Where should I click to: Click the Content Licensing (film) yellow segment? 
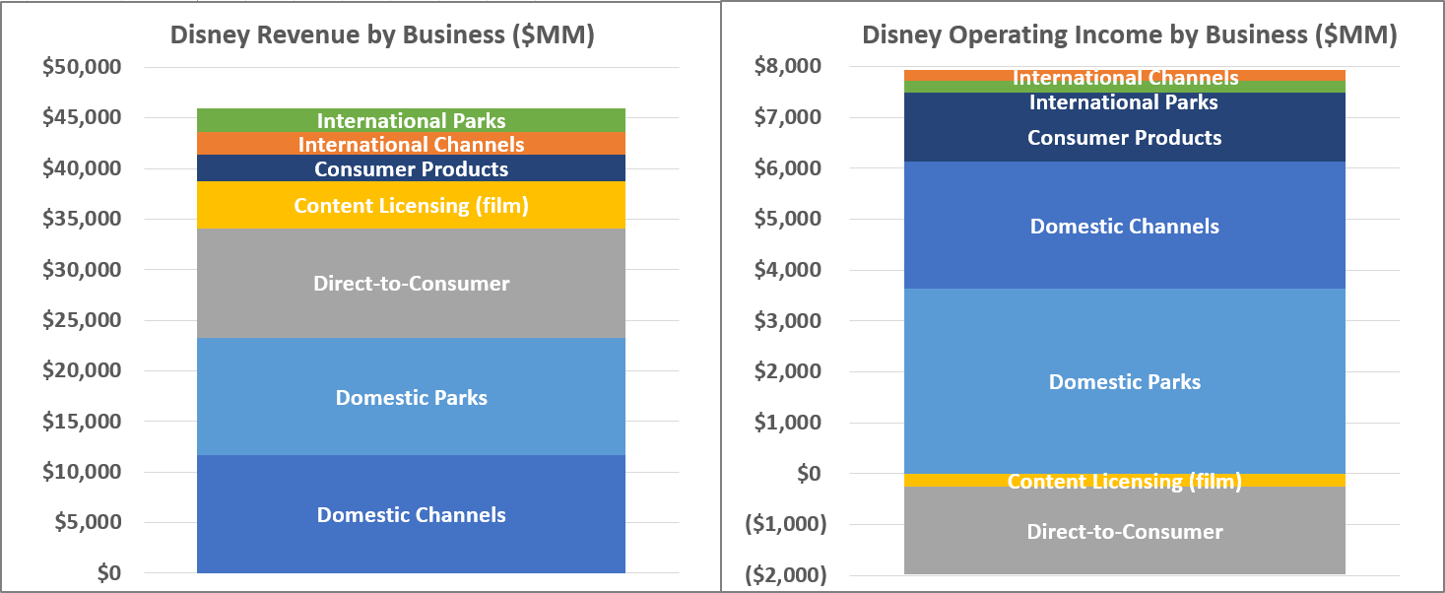(x=412, y=206)
